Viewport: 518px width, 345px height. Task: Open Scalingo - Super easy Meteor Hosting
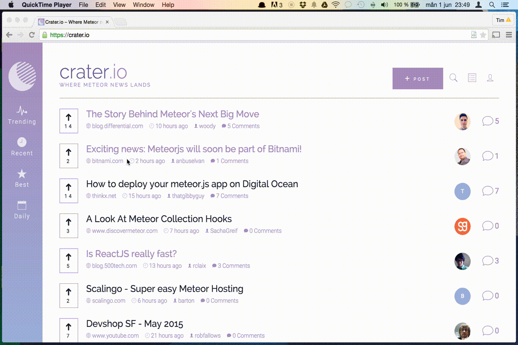[164, 289]
